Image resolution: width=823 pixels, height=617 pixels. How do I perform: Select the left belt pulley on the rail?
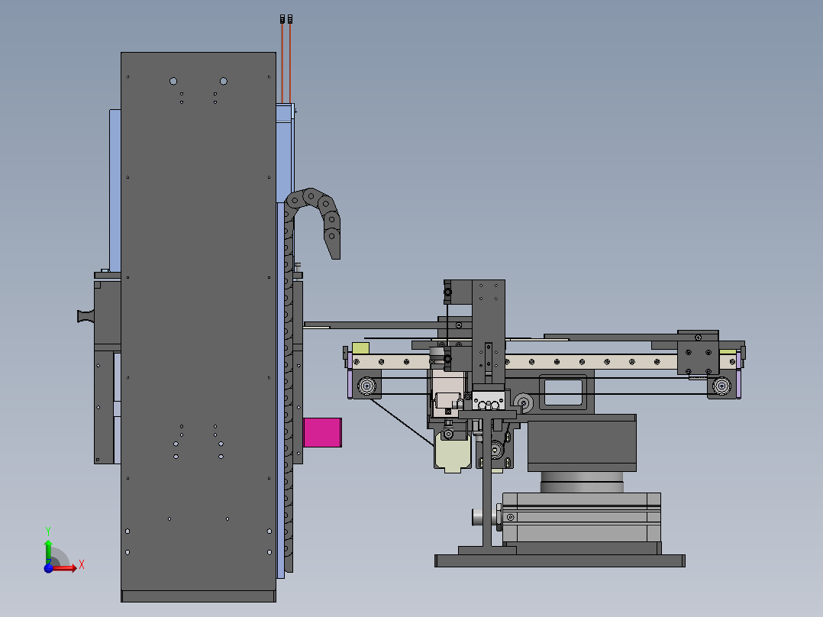366,386
